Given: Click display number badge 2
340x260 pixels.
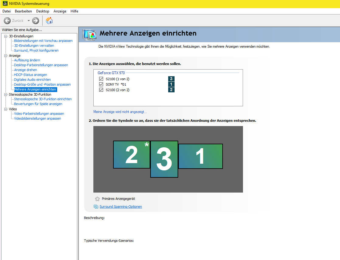Looking at the screenshot, I should point(171,90).
